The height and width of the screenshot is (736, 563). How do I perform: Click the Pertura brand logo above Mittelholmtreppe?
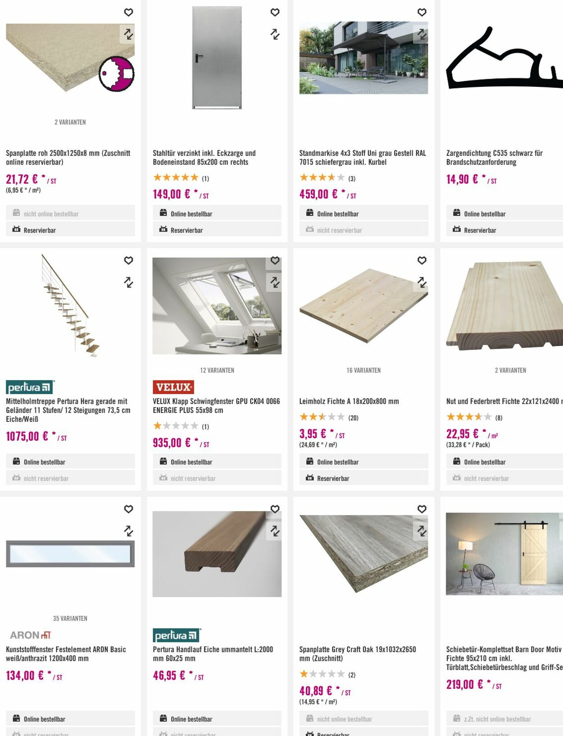pyautogui.click(x=30, y=387)
